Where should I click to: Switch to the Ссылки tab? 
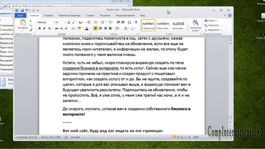90,15
